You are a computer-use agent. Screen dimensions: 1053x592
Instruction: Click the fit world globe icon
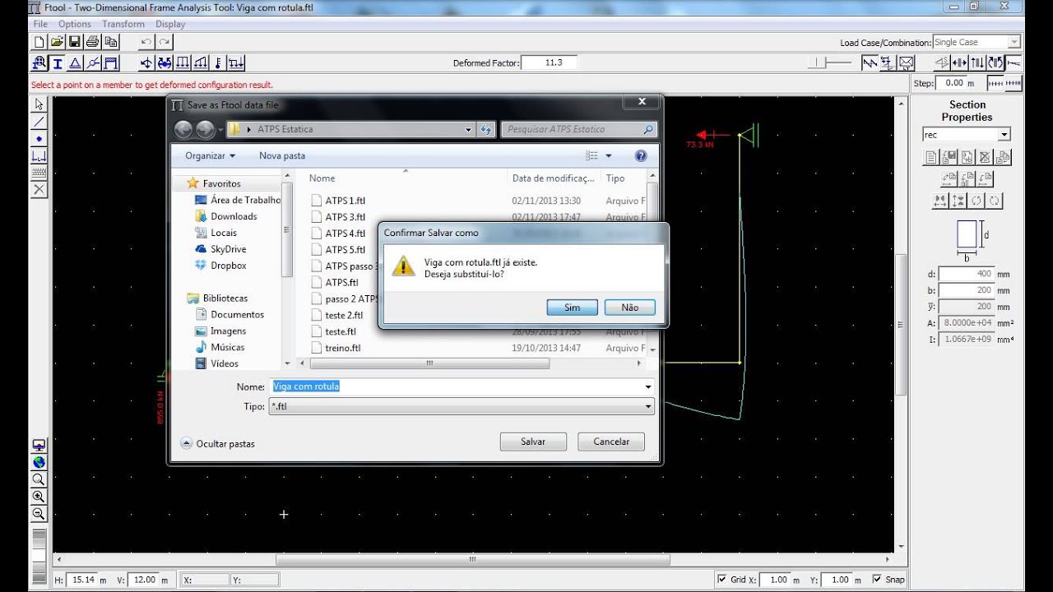point(39,463)
